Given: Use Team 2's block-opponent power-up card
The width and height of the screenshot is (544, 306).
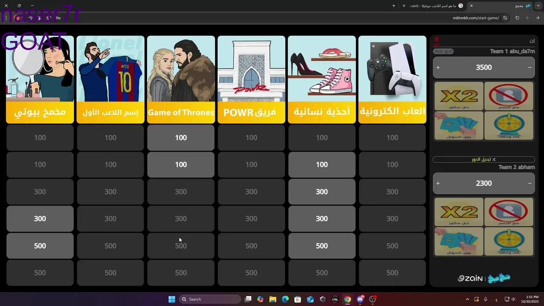Looking at the screenshot, I should click(508, 212).
